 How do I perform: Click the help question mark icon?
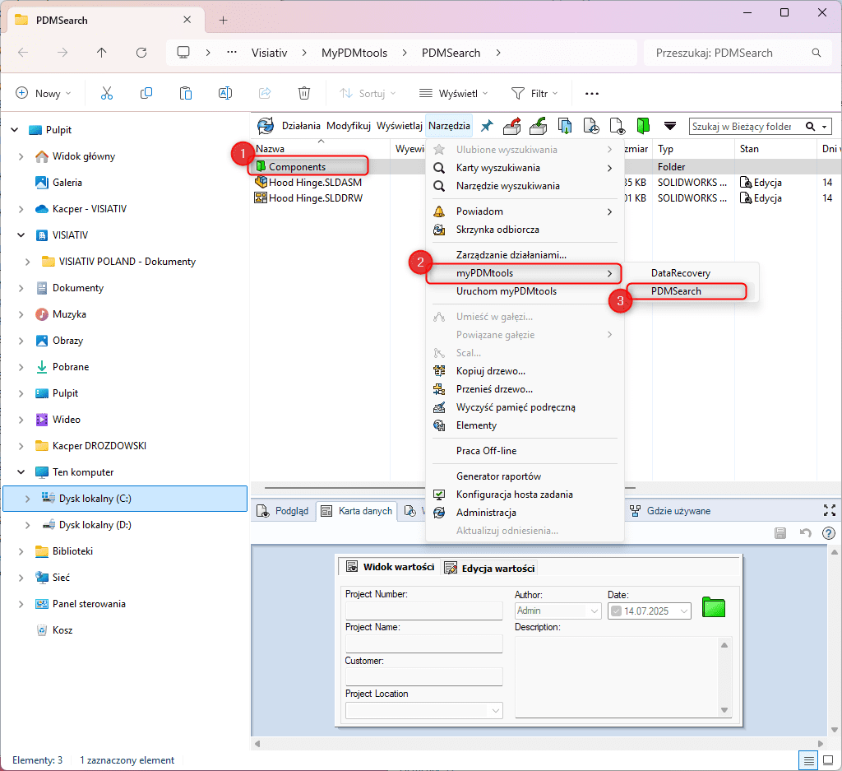[828, 532]
